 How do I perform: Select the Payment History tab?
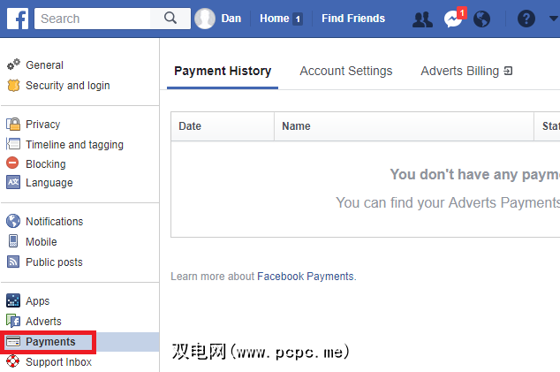(223, 71)
